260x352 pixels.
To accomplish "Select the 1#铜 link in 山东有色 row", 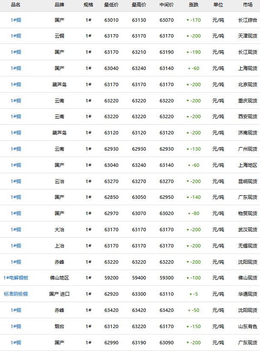I will [x=16, y=326].
